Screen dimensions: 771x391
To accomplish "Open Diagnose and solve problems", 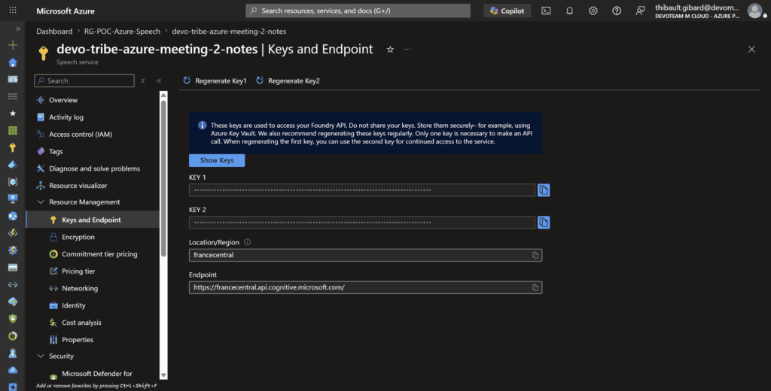I will [x=93, y=168].
